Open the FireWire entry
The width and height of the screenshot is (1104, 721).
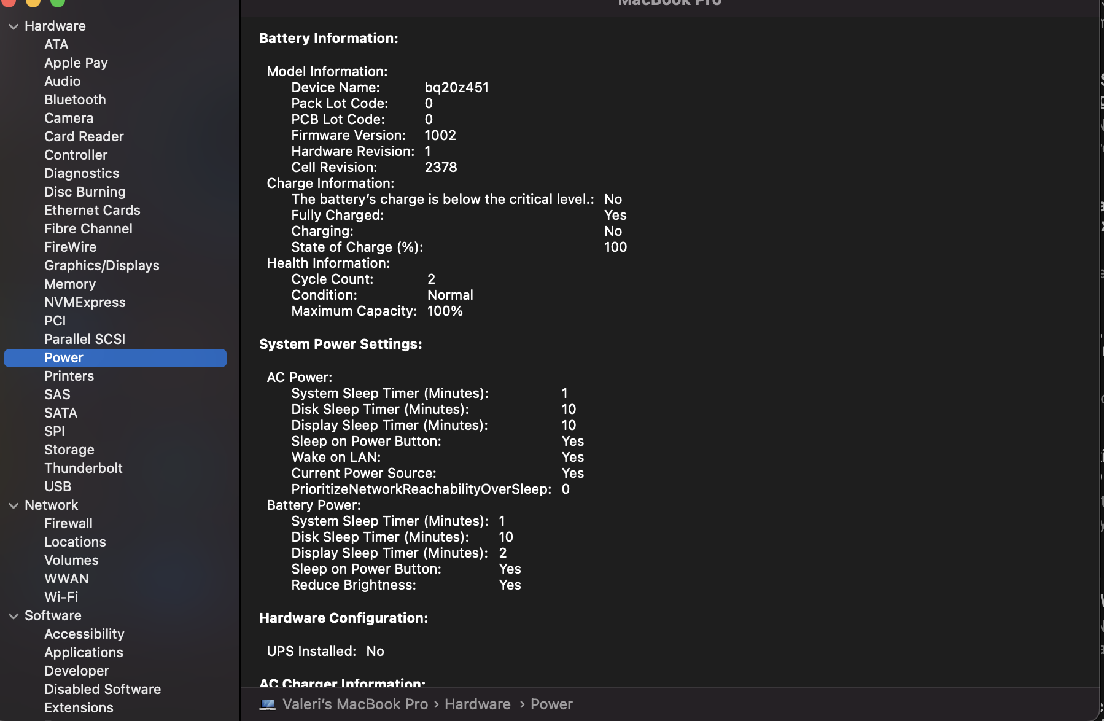pyautogui.click(x=71, y=247)
